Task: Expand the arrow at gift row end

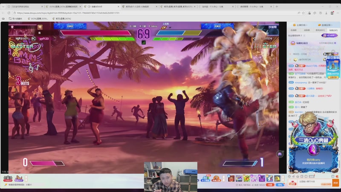Action: point(283,178)
